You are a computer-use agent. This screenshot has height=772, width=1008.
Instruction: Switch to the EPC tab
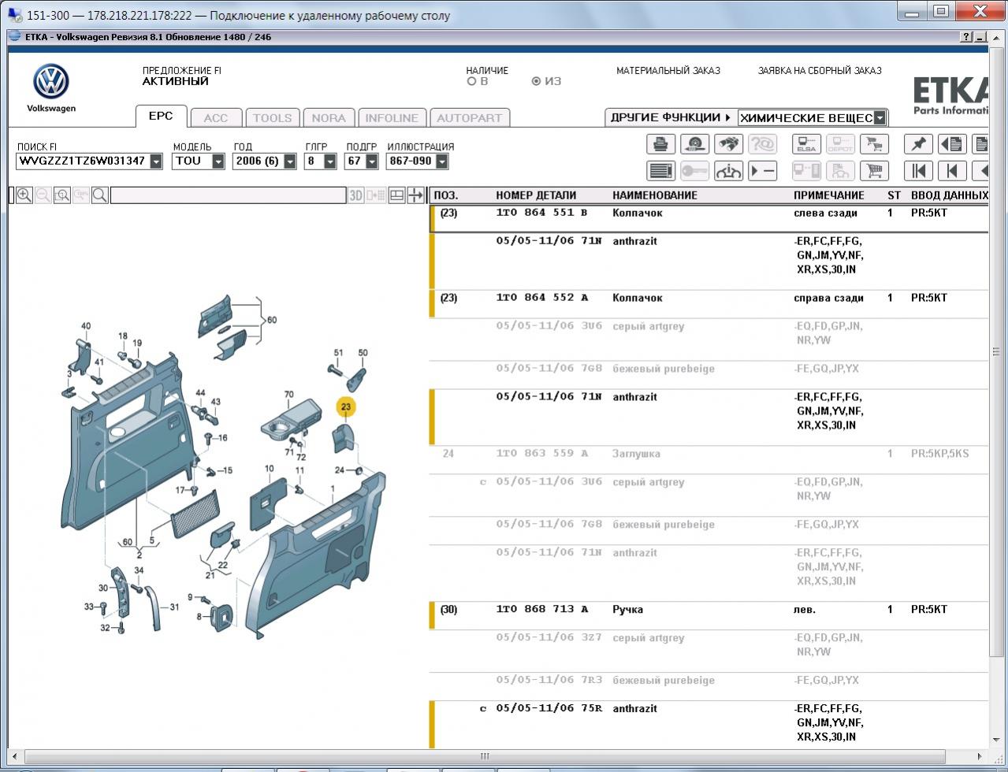[x=161, y=116]
